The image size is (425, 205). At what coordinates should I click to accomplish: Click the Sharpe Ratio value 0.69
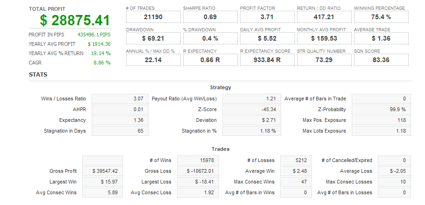click(x=210, y=17)
